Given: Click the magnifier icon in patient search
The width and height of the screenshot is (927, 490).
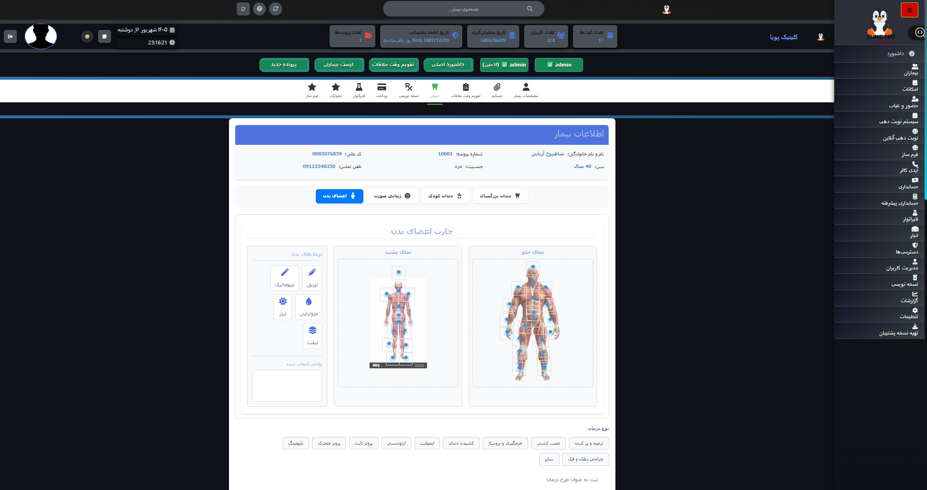Looking at the screenshot, I should (529, 9).
